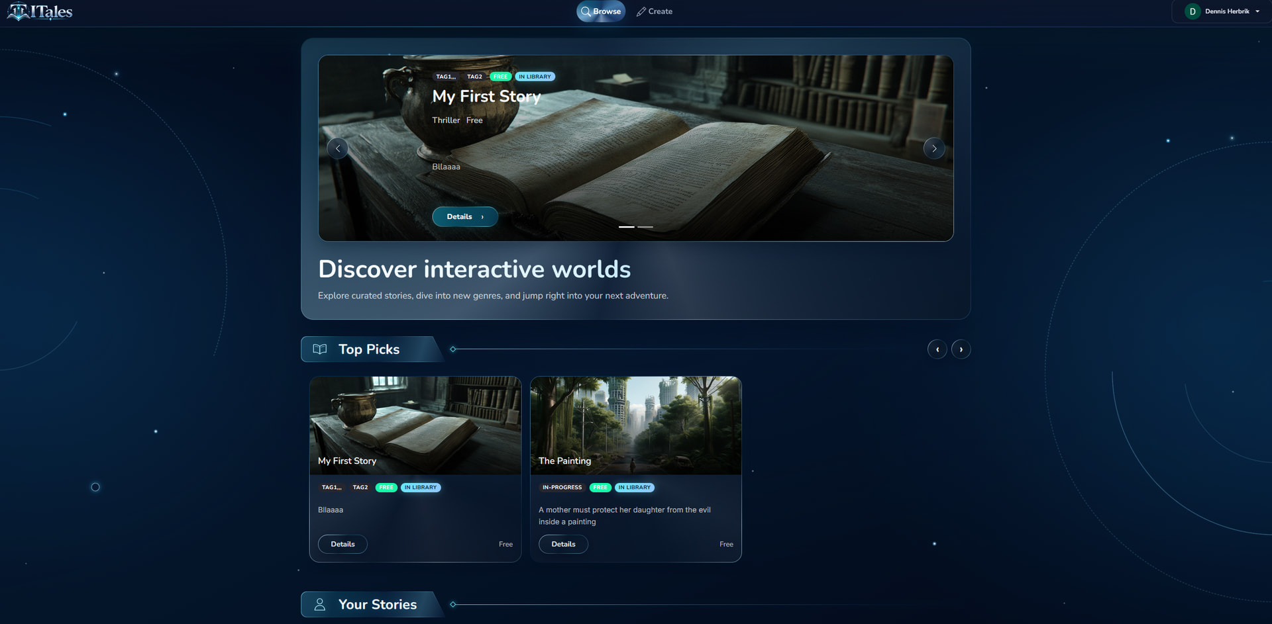Viewport: 1272px width, 624px height.
Task: Click Top Picks next arrow button
Action: pos(961,349)
